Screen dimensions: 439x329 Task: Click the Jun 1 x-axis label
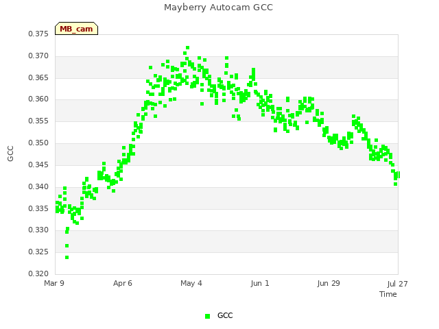260,283
